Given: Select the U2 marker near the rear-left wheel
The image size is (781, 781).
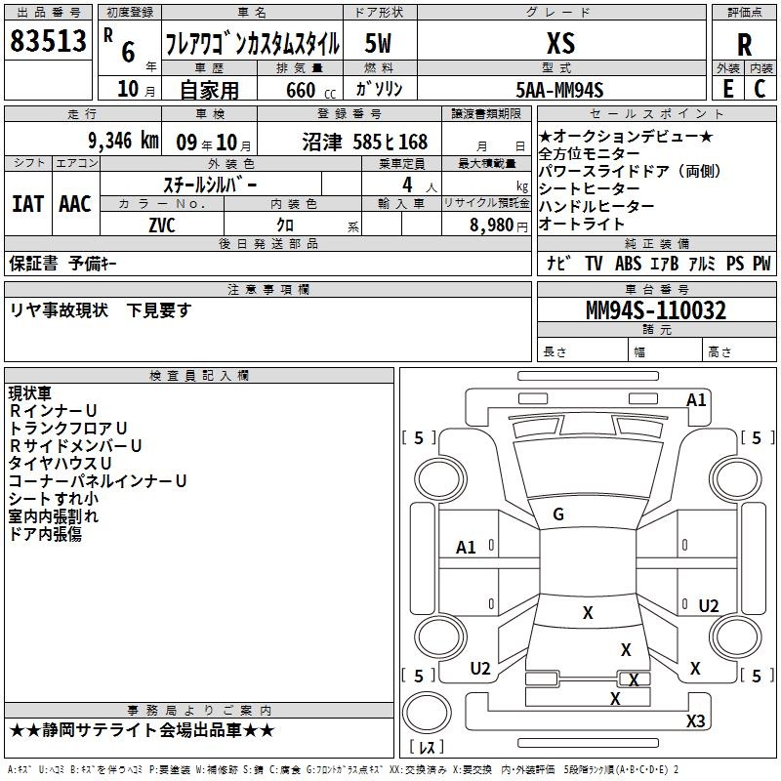Looking at the screenshot, I should pyautogui.click(x=480, y=669).
